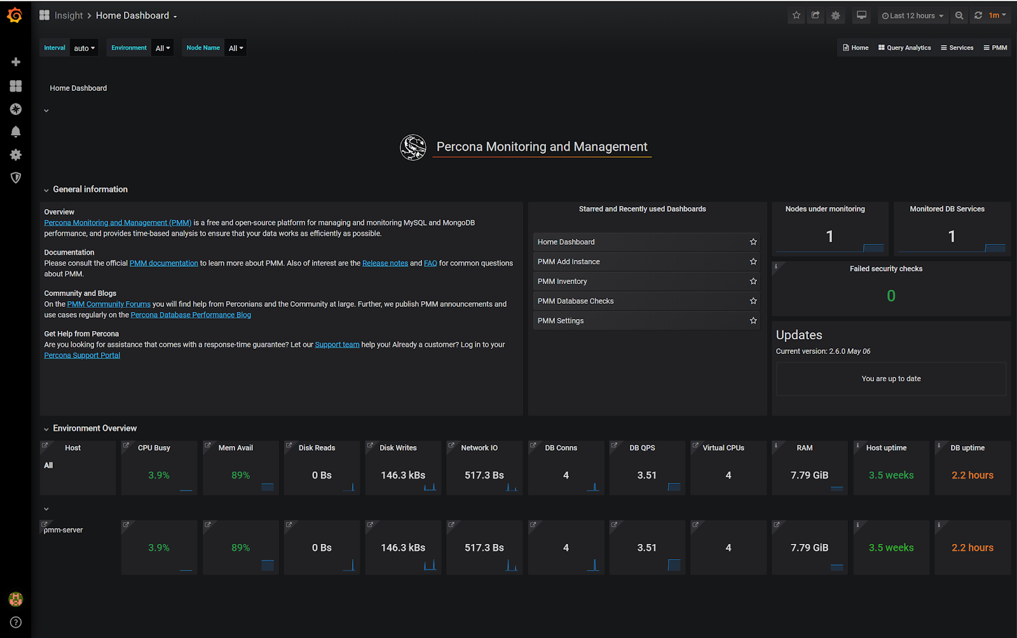The height and width of the screenshot is (638, 1017).
Task: Refresh the dashboard with the refresh icon
Action: (978, 15)
